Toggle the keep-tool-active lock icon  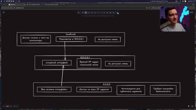(x=79, y=13)
